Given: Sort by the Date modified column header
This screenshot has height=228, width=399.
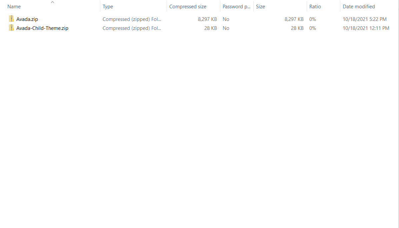Looking at the screenshot, I should click(x=359, y=7).
